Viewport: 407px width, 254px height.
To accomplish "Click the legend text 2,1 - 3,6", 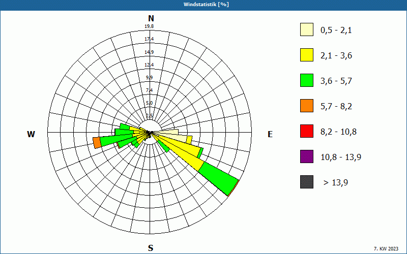I will 336,56.
